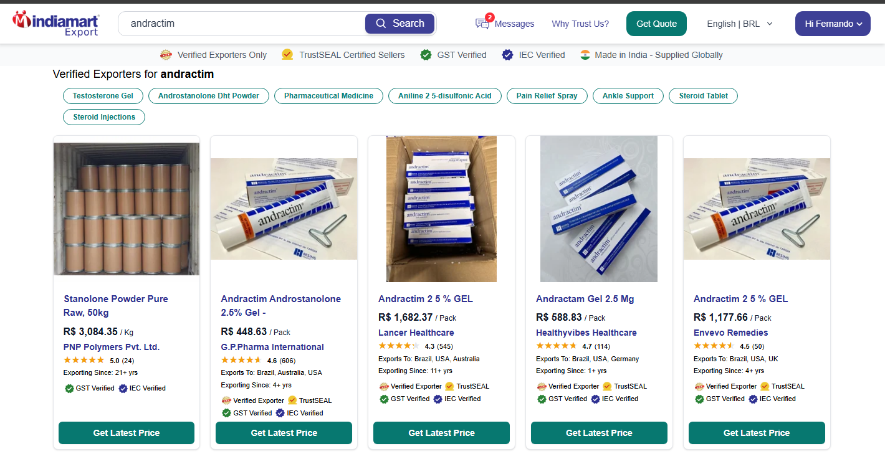
Task: Click the IEC Verified blue badge icon
Action: 507,55
